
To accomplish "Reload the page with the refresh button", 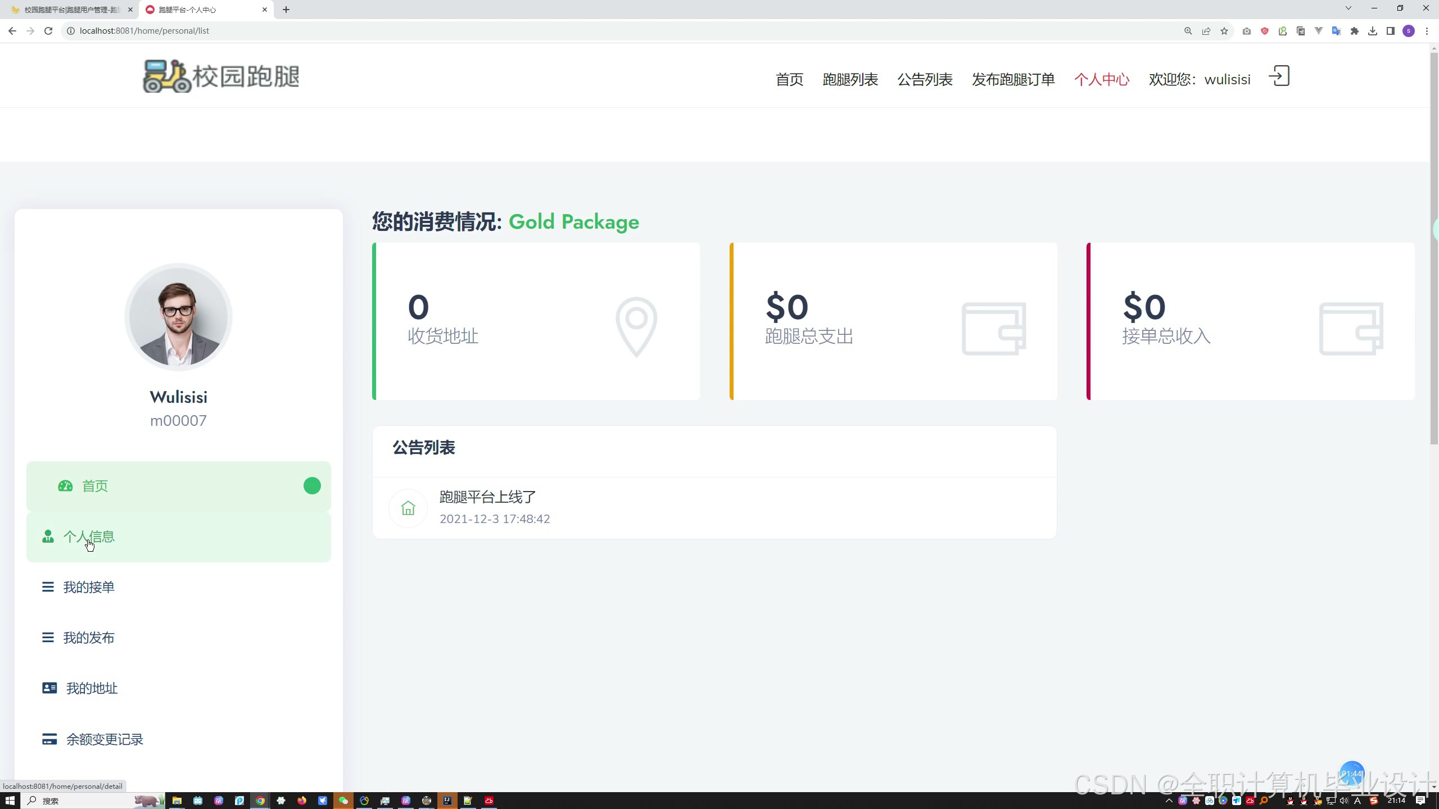I will click(48, 31).
